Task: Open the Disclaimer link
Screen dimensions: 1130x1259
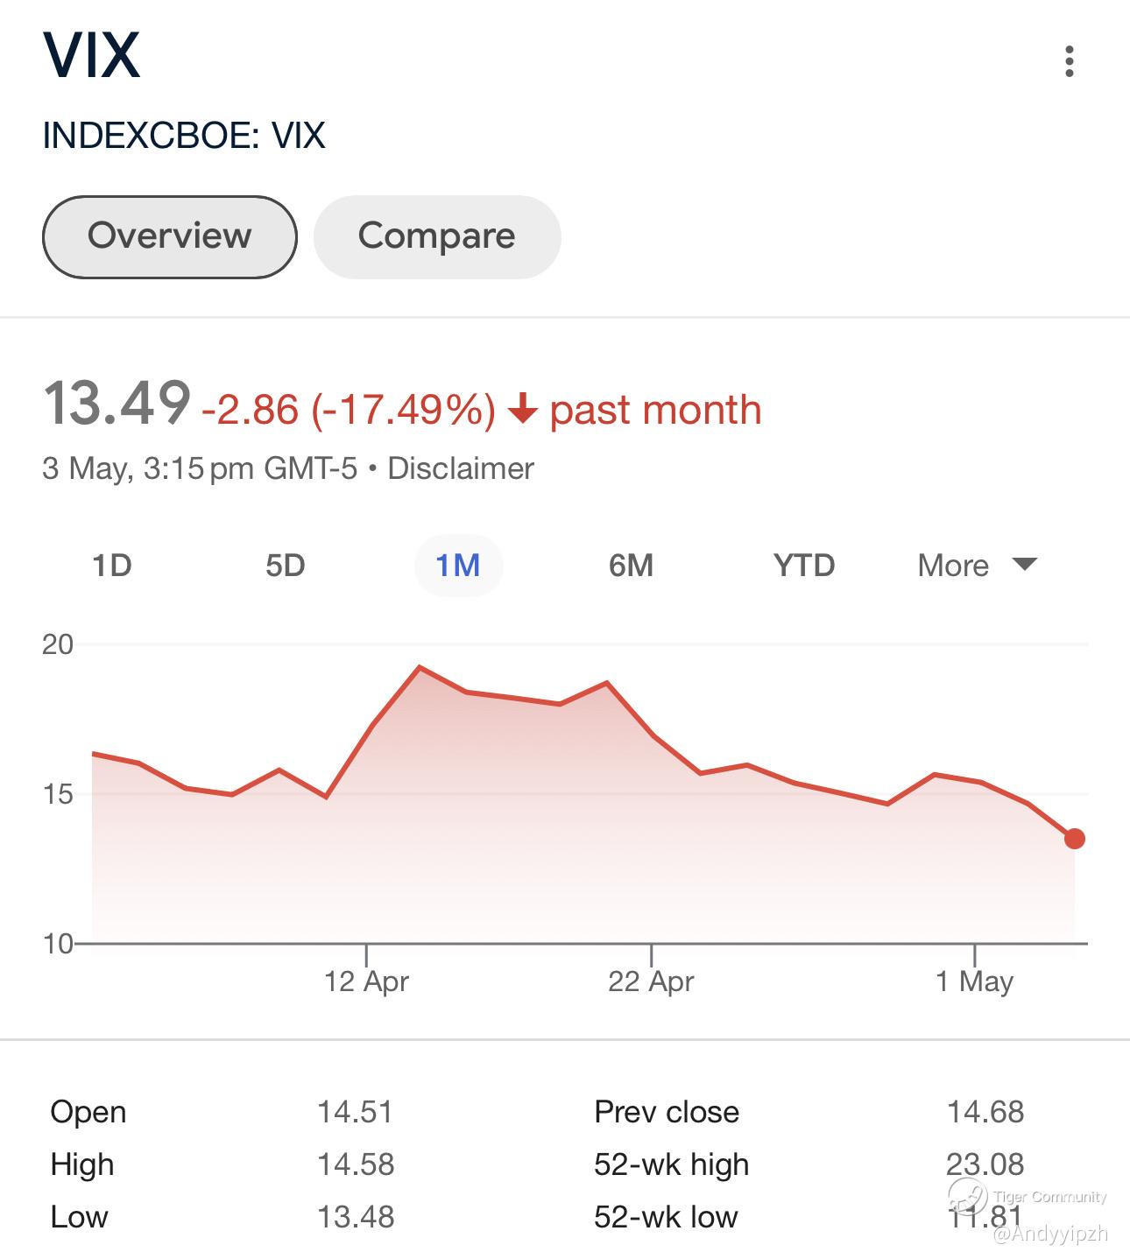Action: (x=461, y=468)
